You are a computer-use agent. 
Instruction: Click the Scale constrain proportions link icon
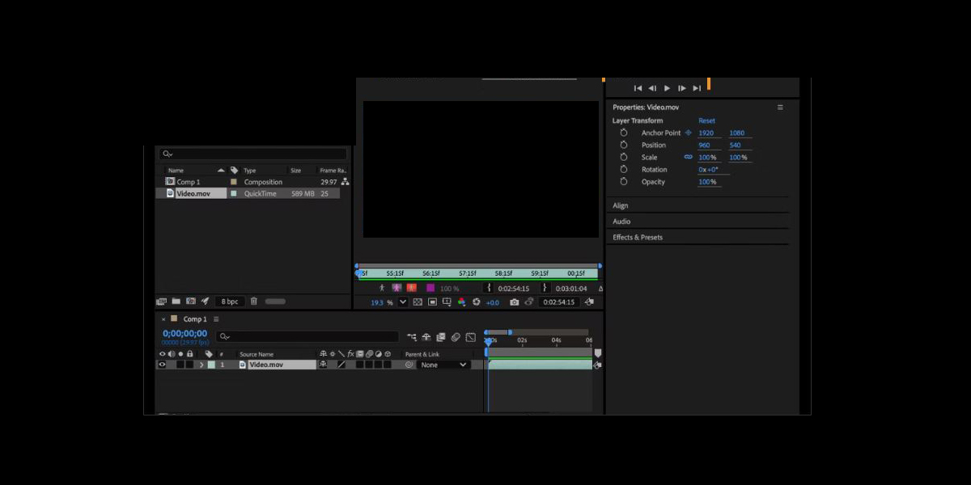coord(689,158)
